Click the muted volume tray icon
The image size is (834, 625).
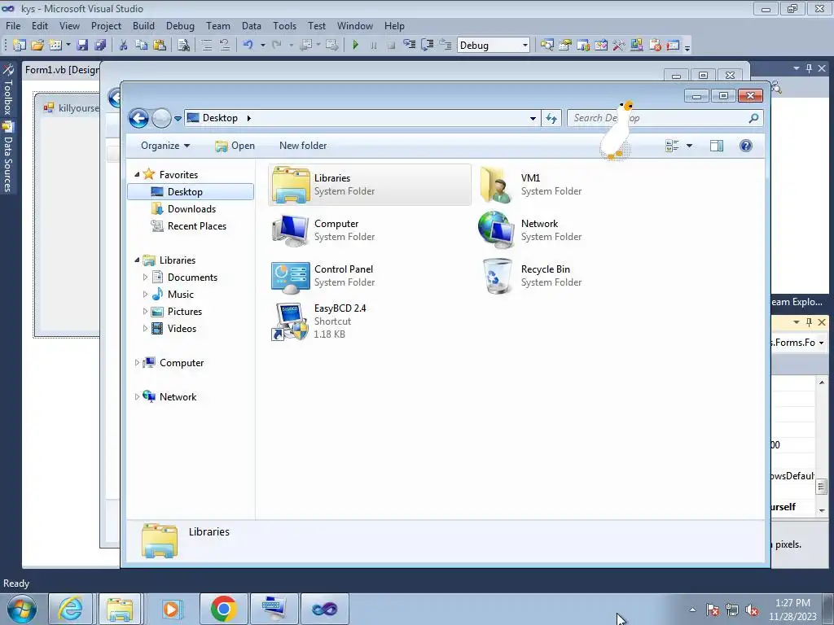752,610
